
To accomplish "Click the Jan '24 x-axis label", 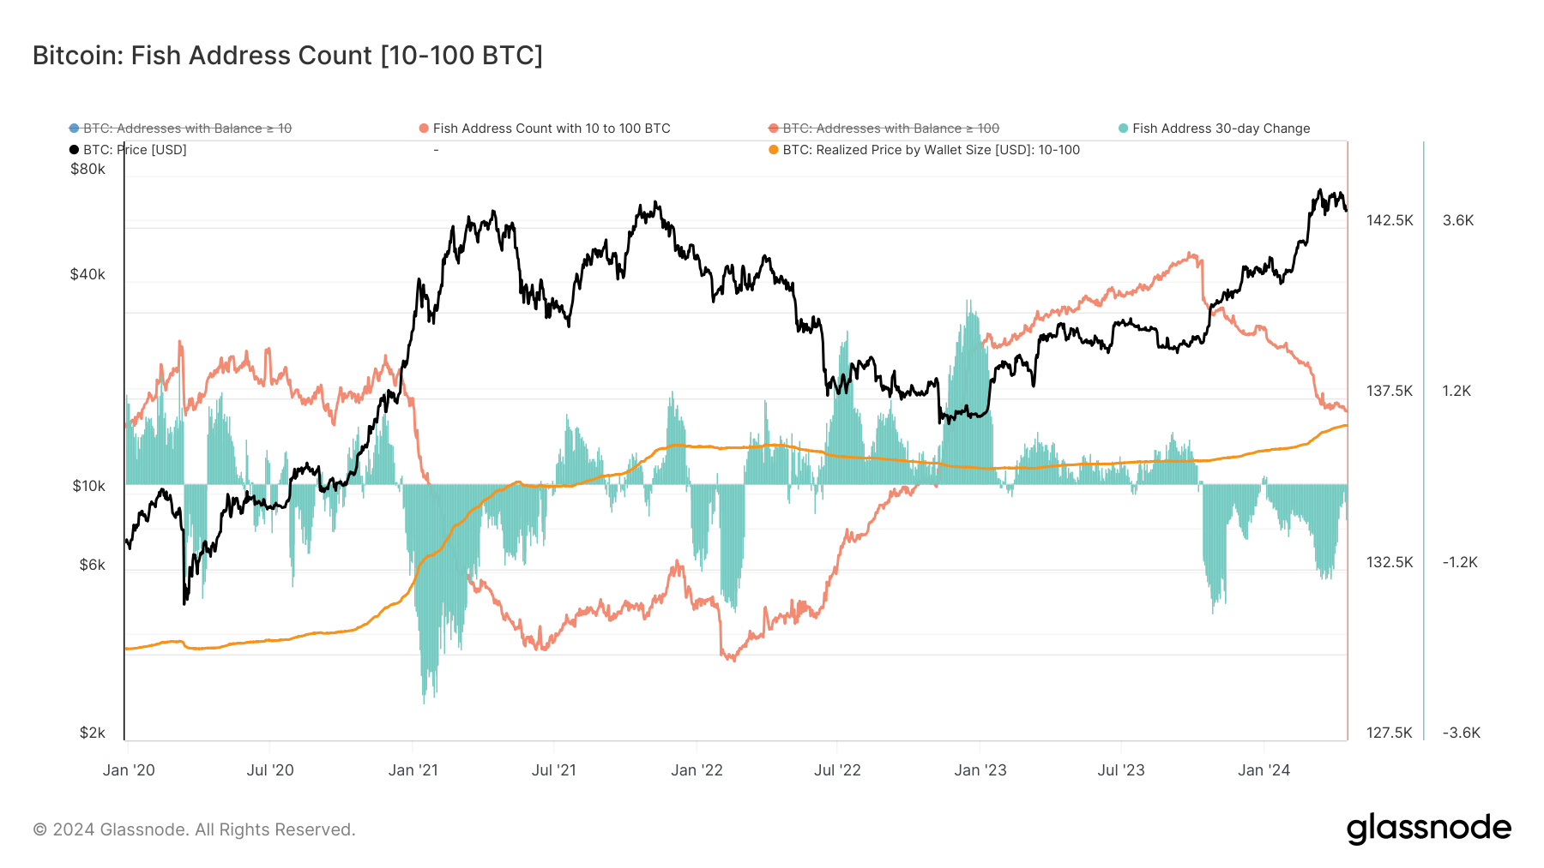I will point(1264,770).
